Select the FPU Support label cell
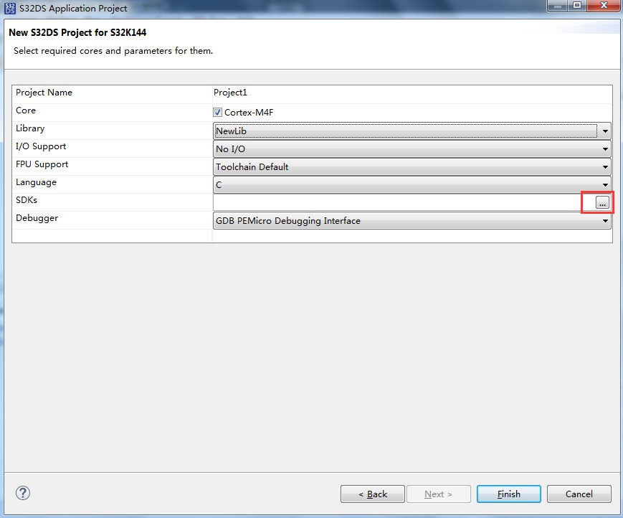Viewport: 623px width, 518px height. click(x=112, y=166)
